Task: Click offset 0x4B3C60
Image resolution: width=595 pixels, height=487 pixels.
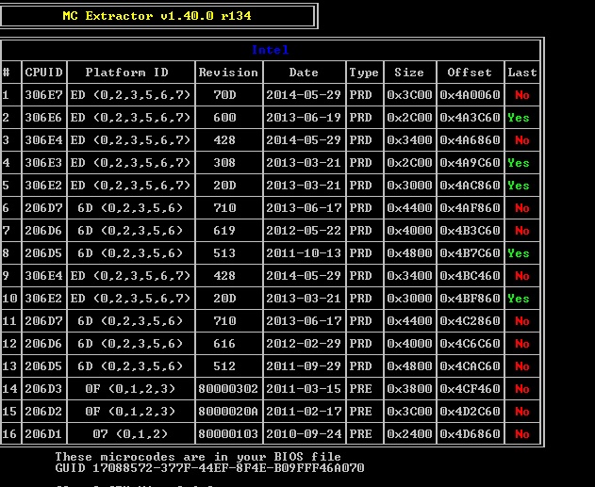Action: point(470,231)
